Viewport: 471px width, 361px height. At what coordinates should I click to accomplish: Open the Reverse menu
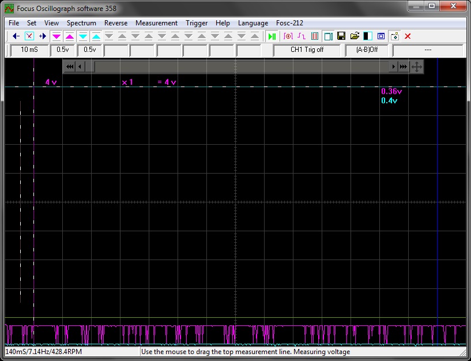(x=116, y=23)
